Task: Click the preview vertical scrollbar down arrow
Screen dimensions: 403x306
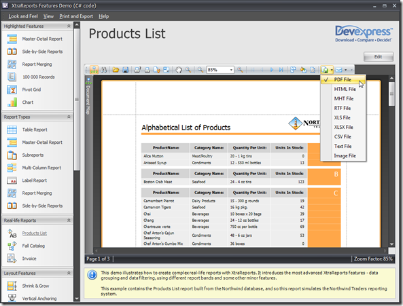Action: (391, 244)
